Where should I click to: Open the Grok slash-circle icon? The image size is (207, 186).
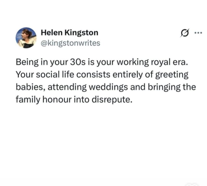[184, 33]
